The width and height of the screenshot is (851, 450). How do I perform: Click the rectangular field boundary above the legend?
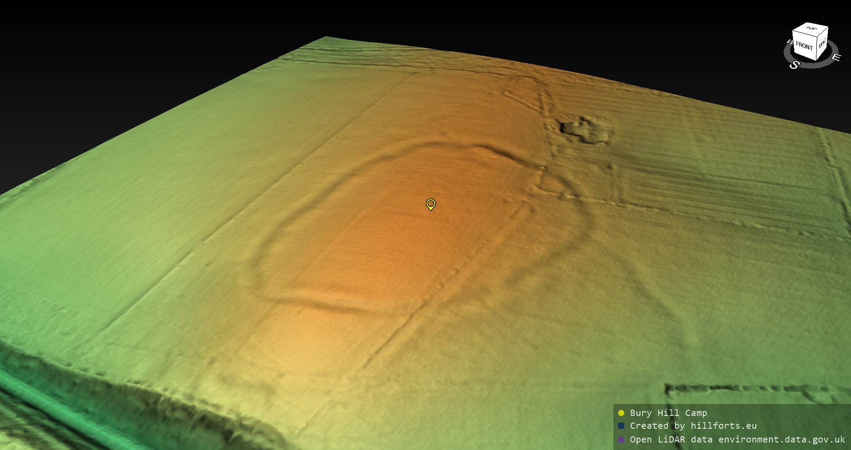pos(745,389)
